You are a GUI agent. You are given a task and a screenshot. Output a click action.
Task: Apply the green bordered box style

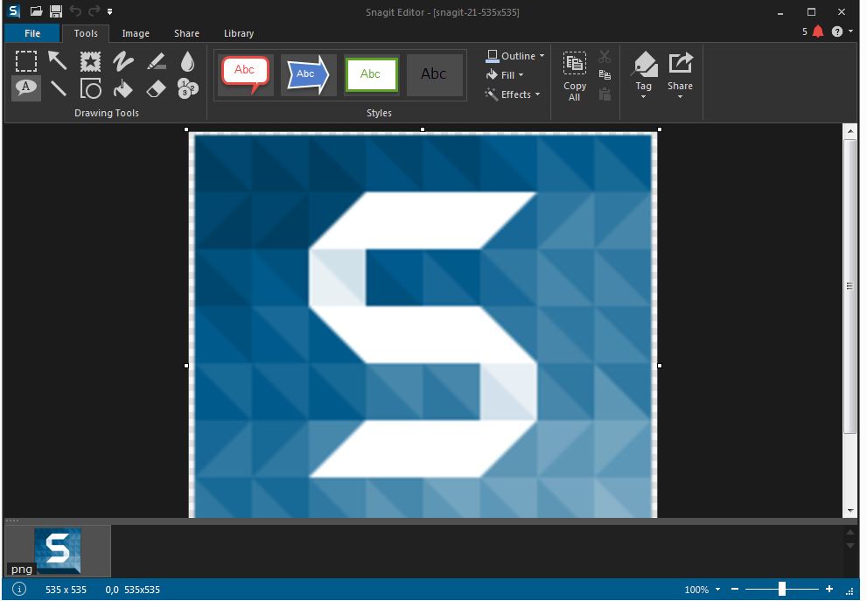click(x=371, y=74)
